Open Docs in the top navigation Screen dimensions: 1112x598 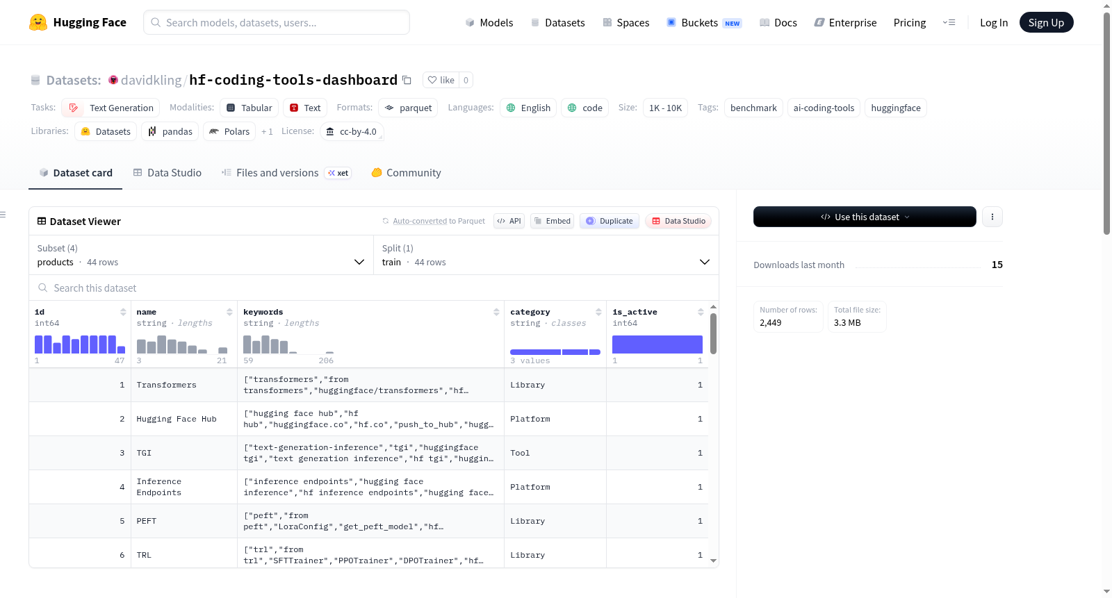pos(778,22)
